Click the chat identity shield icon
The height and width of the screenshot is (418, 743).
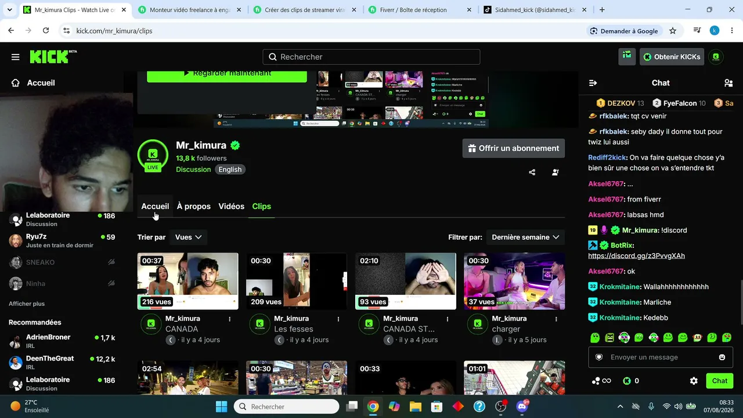[599, 357]
